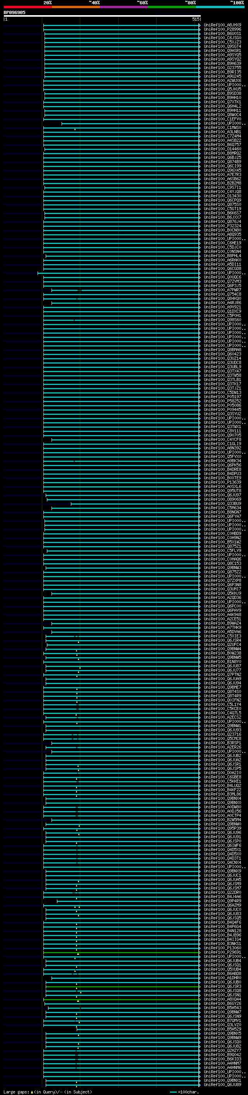The image size is (248, 1095).
Task: Open hit UniRef100_C5XJZ3
Action: 222,42
